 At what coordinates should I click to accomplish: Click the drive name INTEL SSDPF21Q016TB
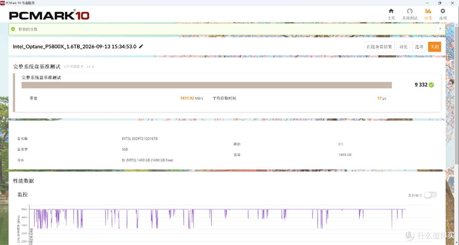(x=140, y=138)
